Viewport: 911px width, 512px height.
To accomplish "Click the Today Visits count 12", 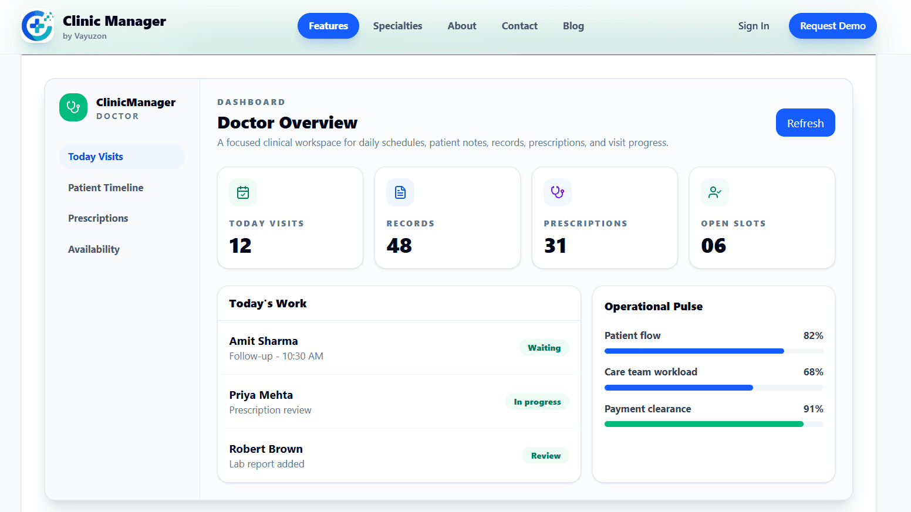I will 240,245.
